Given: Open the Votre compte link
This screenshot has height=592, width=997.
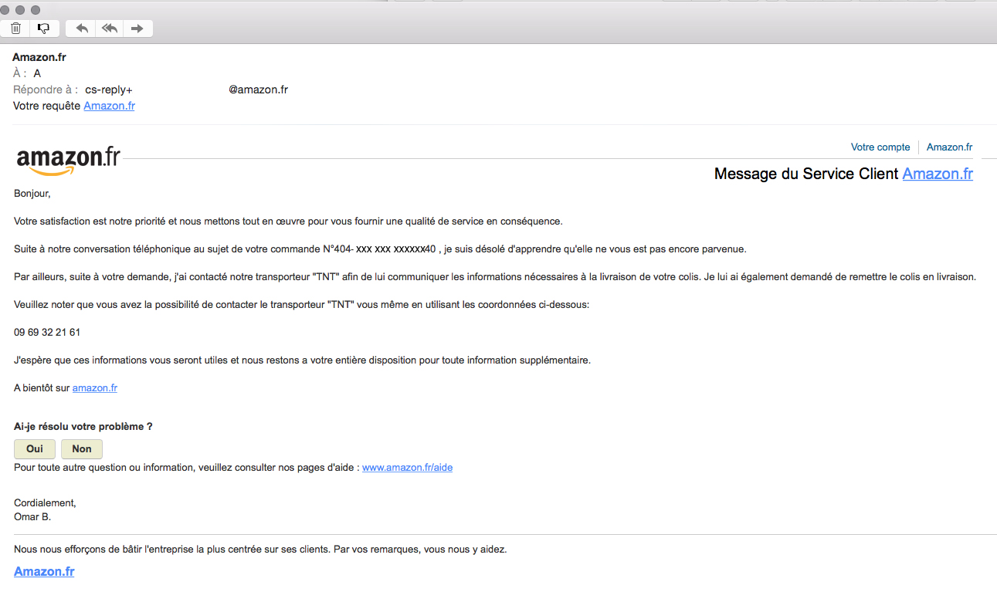Looking at the screenshot, I should coord(880,147).
